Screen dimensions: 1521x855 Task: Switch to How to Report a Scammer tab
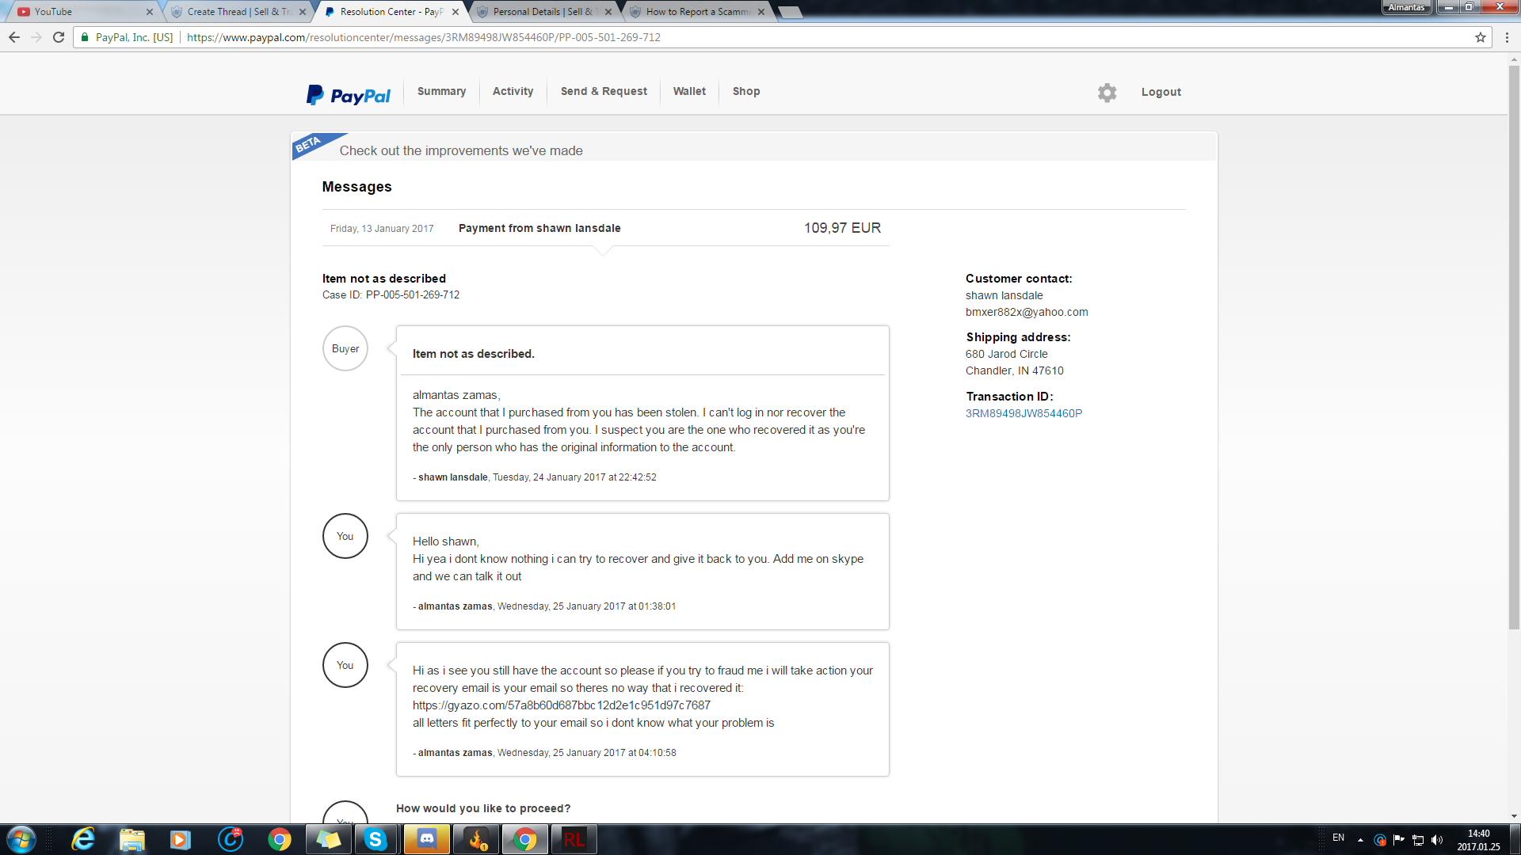(696, 12)
